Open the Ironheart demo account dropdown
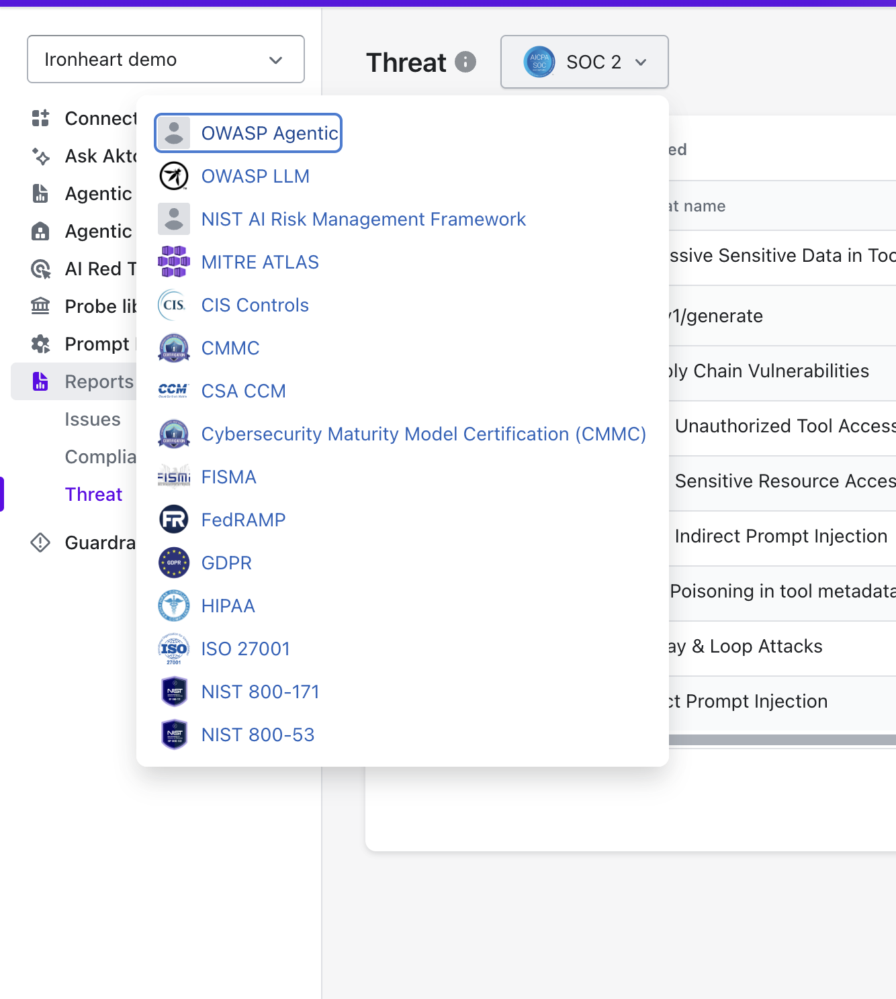Image resolution: width=896 pixels, height=999 pixels. point(165,60)
